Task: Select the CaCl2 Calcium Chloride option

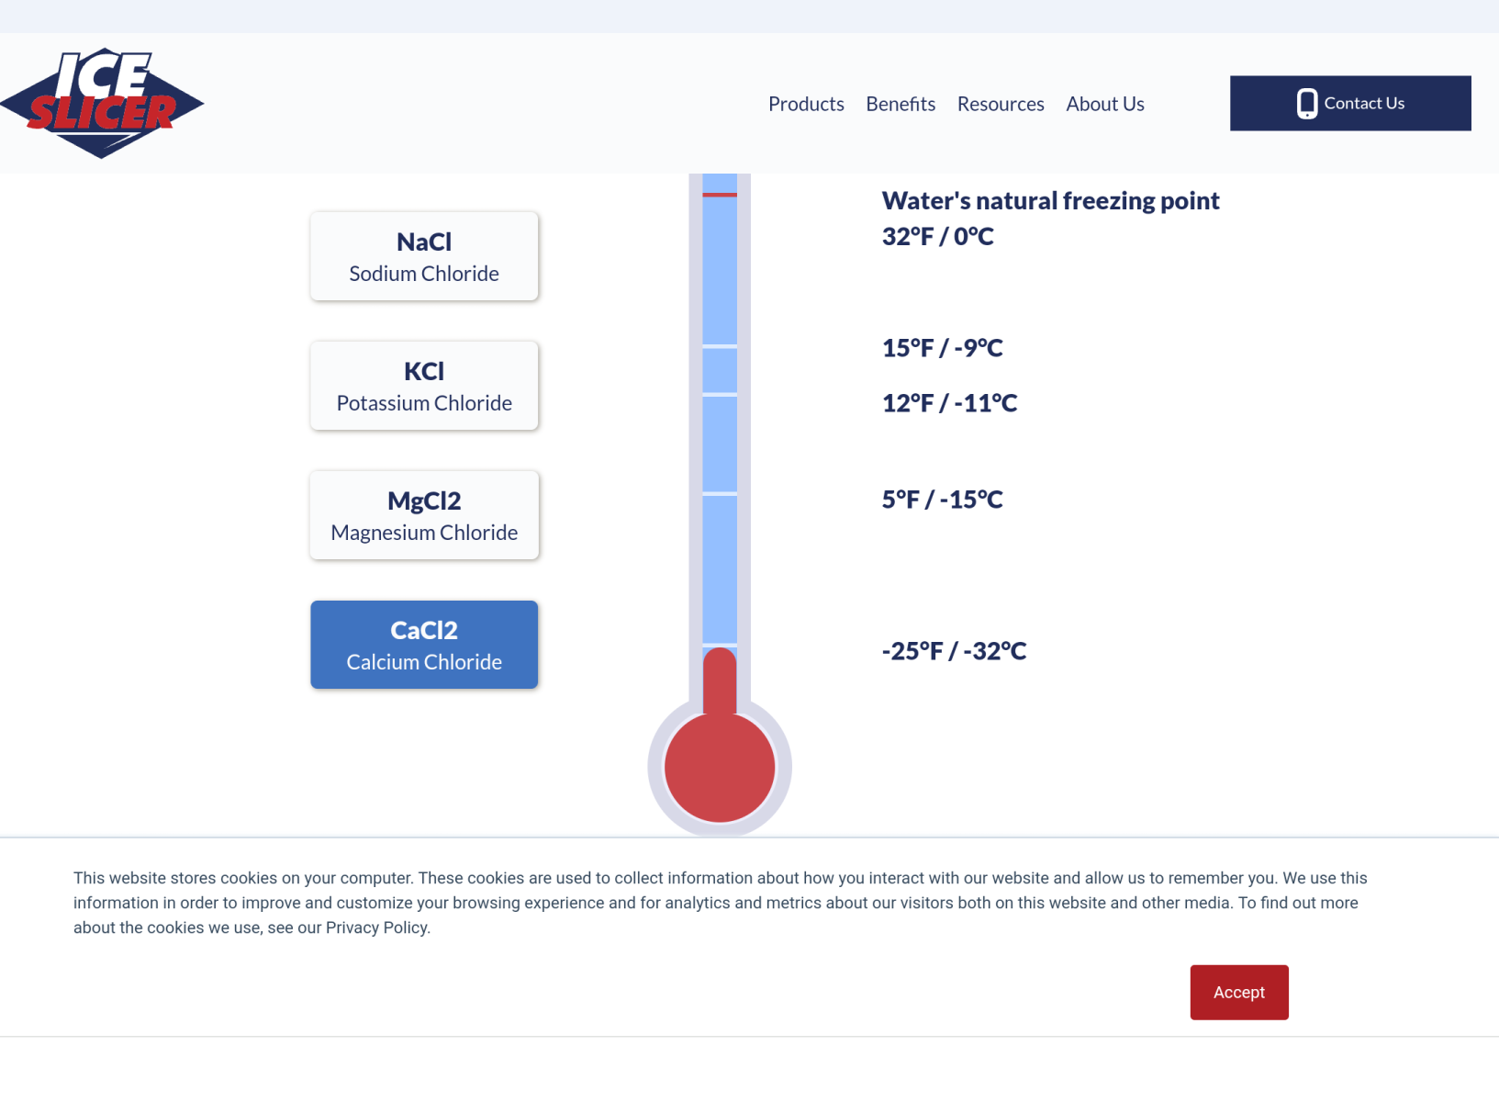Action: click(x=424, y=645)
